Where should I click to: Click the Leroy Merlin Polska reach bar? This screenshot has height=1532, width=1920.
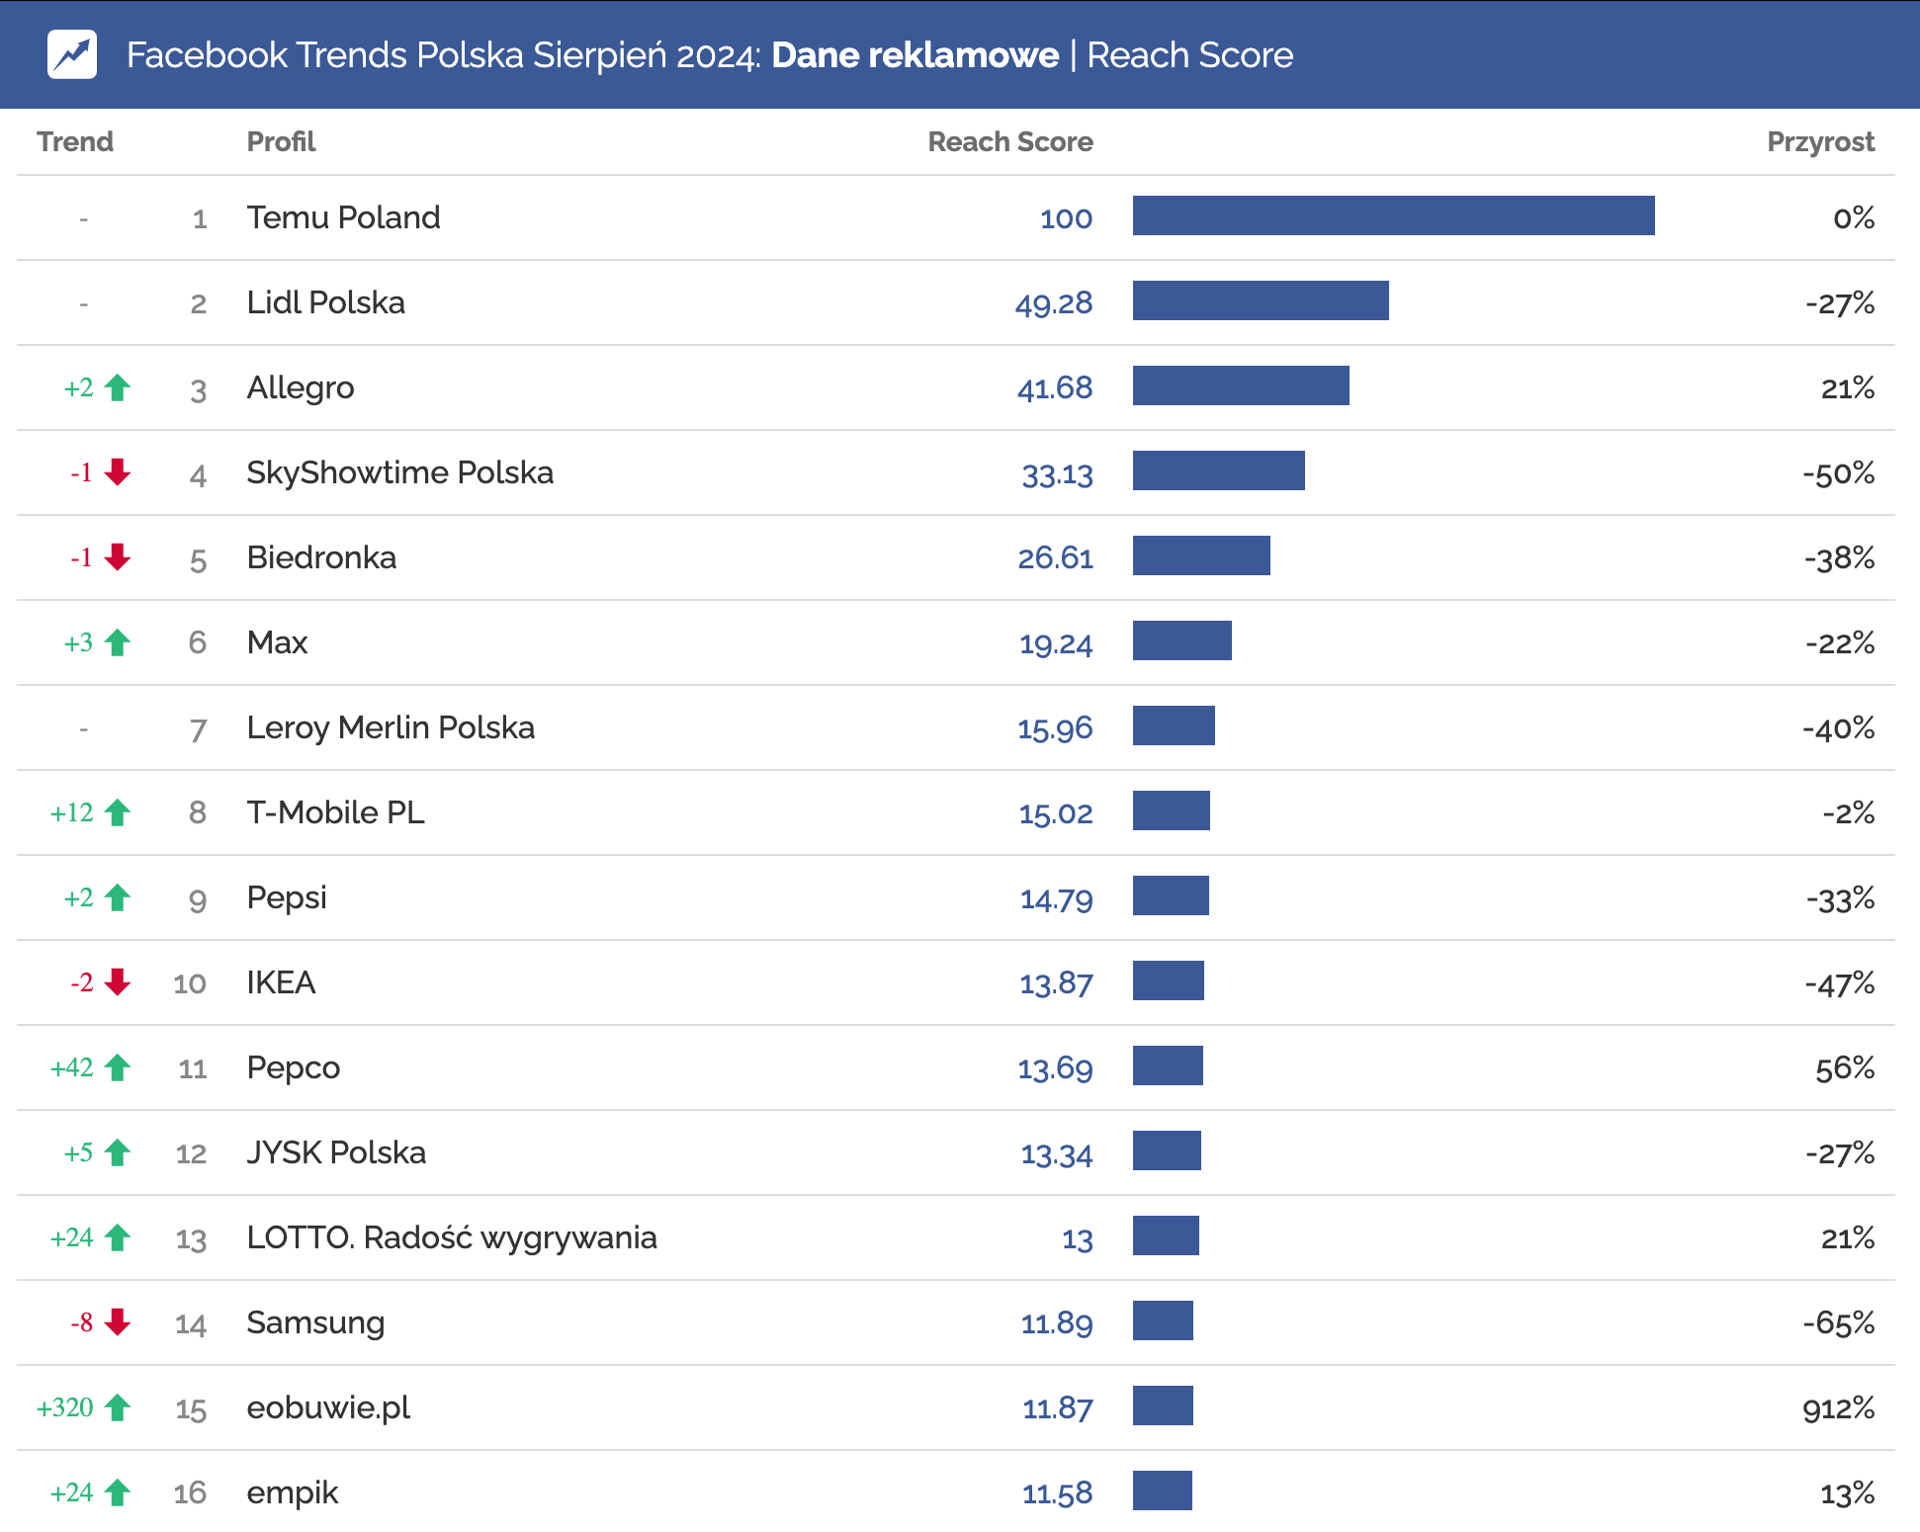tap(1174, 725)
